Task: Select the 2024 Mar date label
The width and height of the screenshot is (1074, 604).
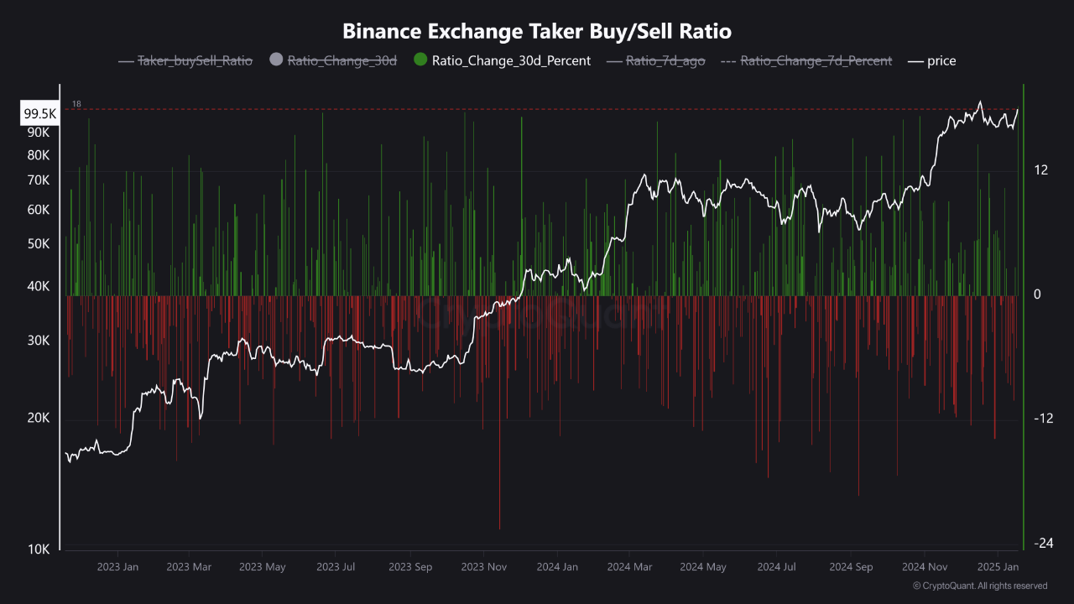Action: [630, 567]
